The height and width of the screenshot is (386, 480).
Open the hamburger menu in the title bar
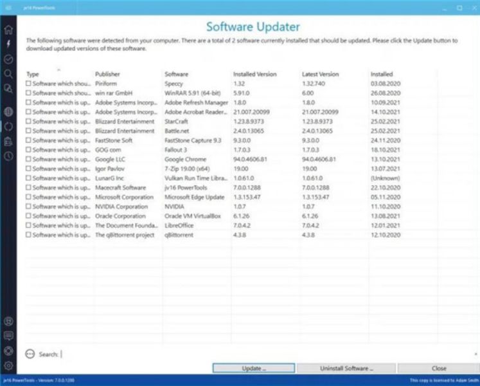[8, 8]
